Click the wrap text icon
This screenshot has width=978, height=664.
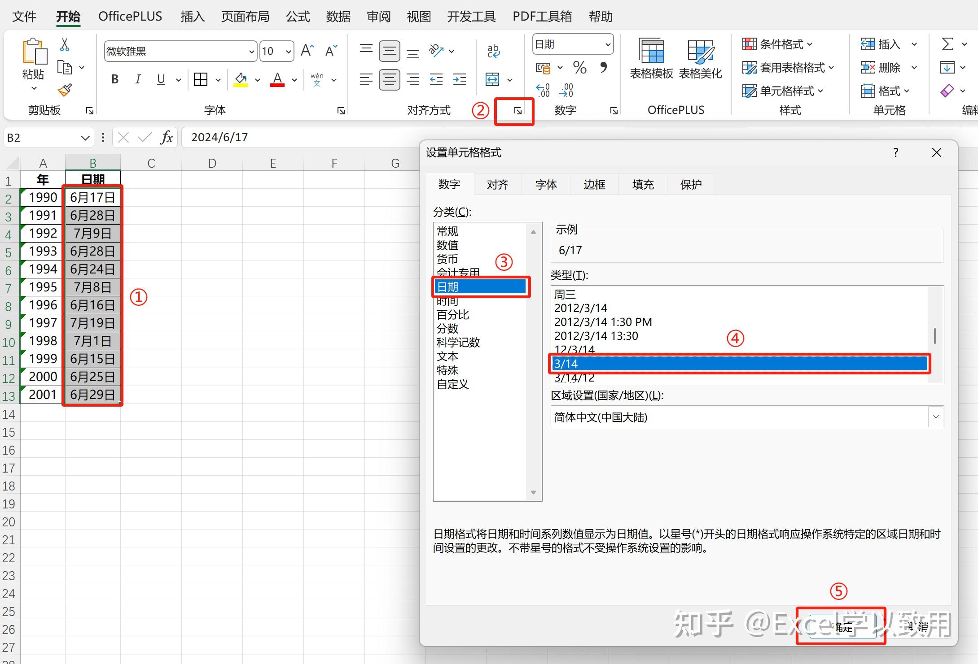(493, 51)
